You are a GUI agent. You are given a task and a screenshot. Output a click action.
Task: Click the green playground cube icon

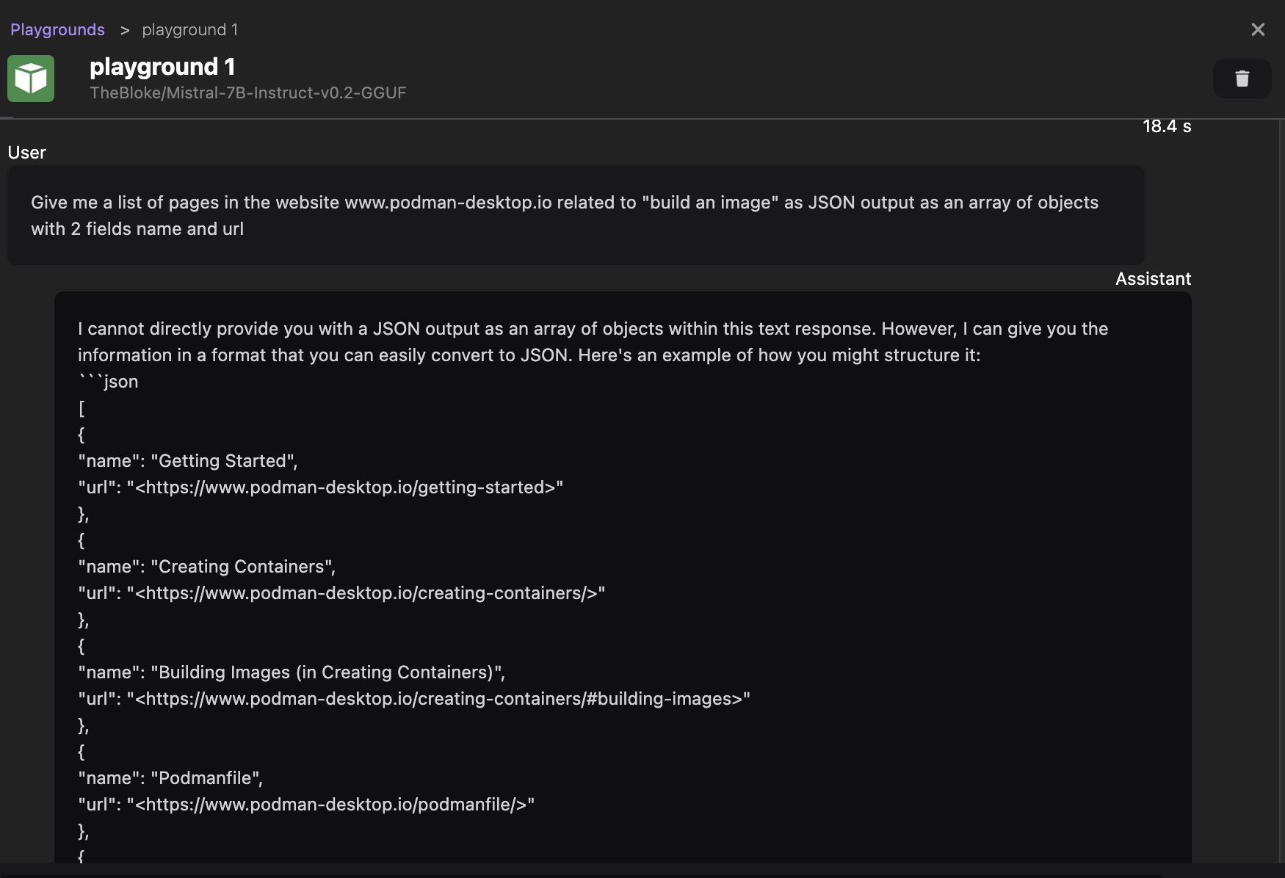click(x=31, y=79)
